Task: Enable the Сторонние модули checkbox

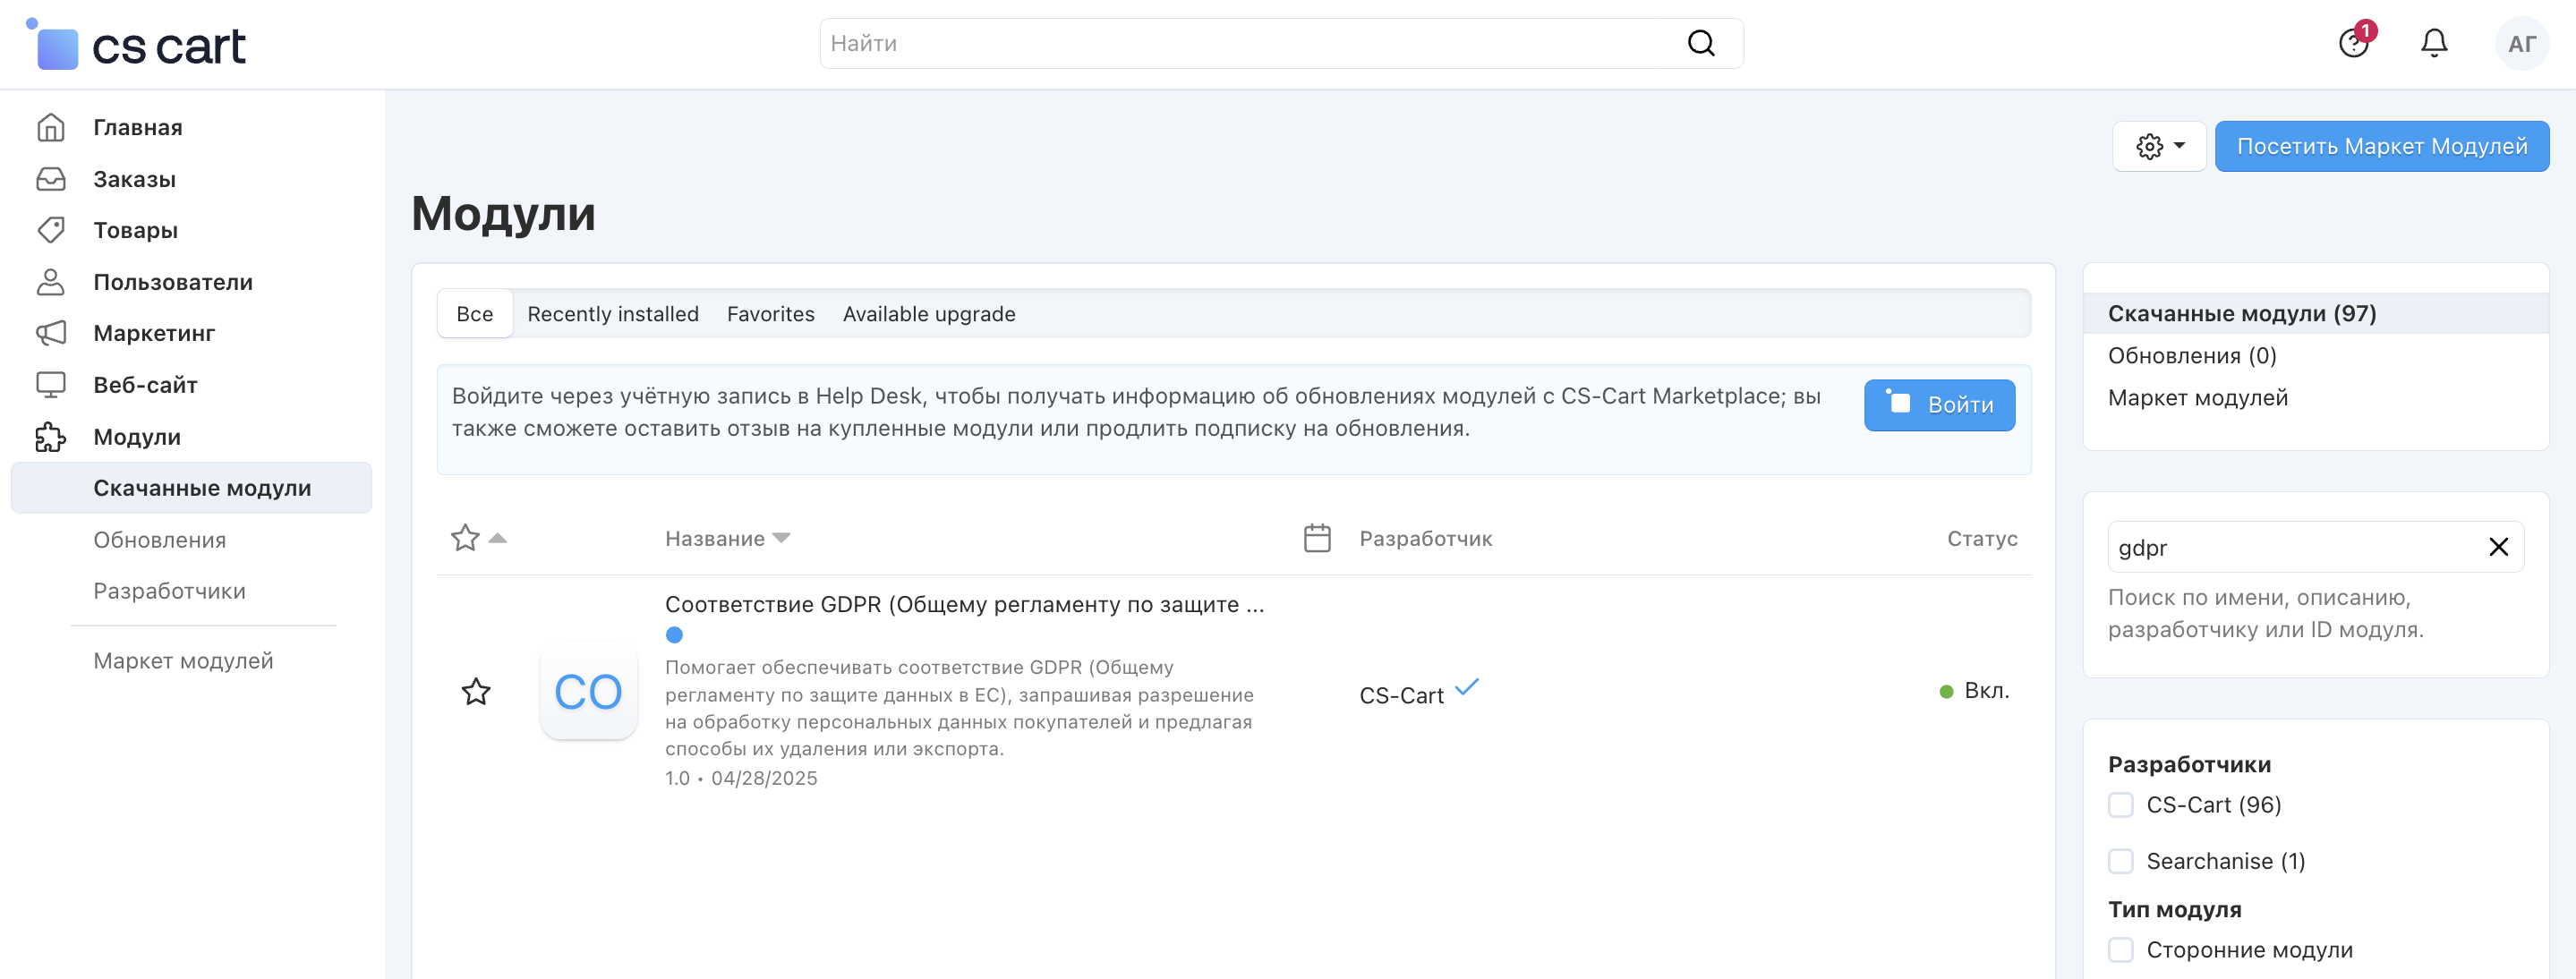Action: point(2120,949)
